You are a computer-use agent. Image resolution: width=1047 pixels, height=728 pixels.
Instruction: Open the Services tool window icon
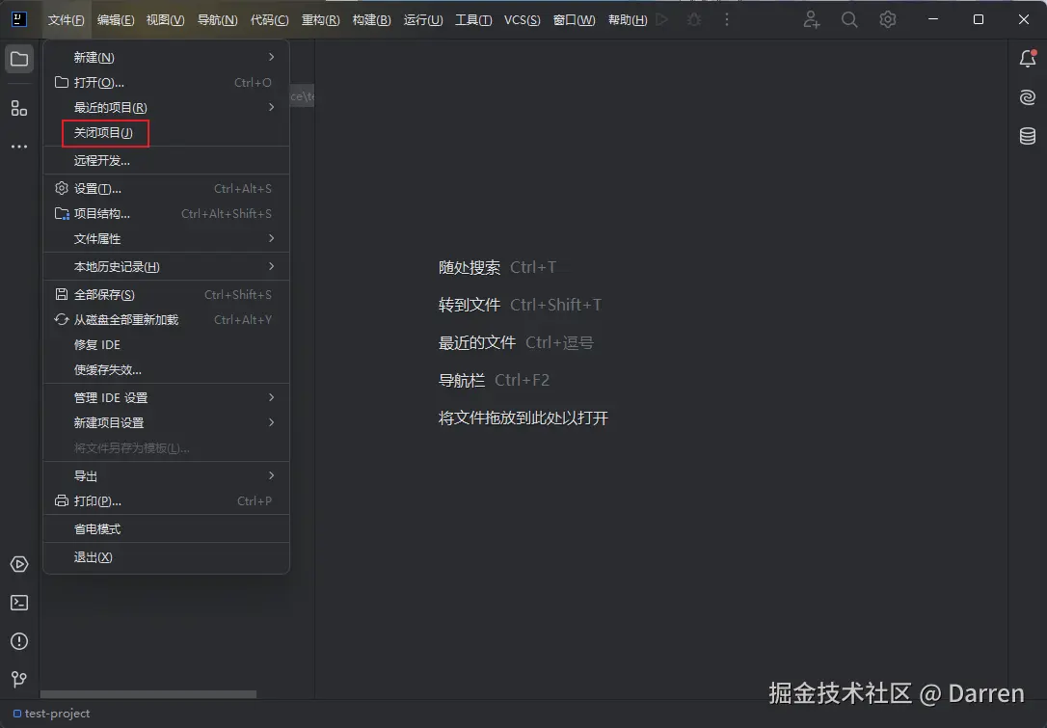19,564
